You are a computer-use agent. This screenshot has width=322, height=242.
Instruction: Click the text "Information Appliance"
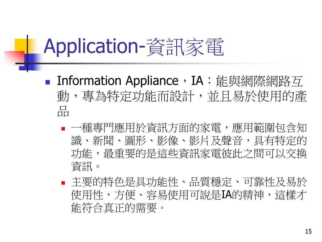(118, 80)
